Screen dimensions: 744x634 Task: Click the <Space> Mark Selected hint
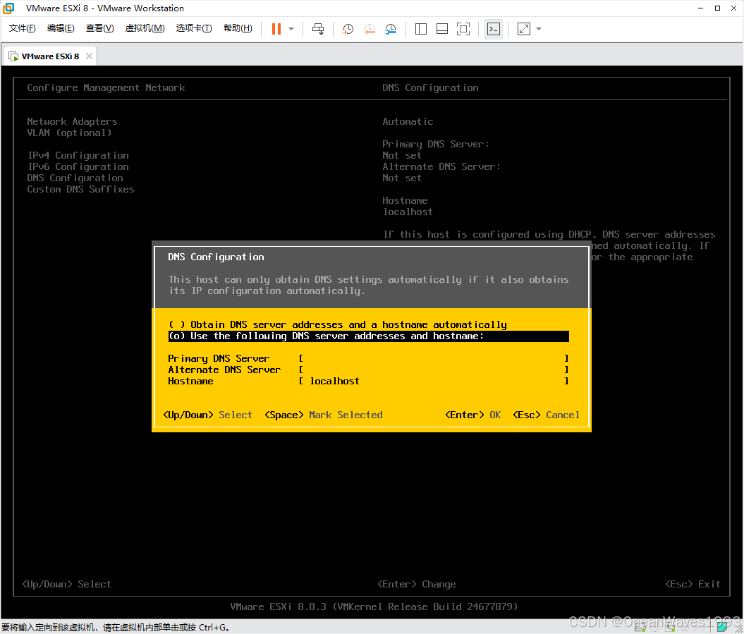(323, 415)
